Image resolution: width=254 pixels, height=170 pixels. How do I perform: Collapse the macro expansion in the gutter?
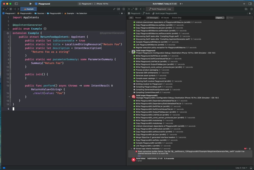coord(8,33)
